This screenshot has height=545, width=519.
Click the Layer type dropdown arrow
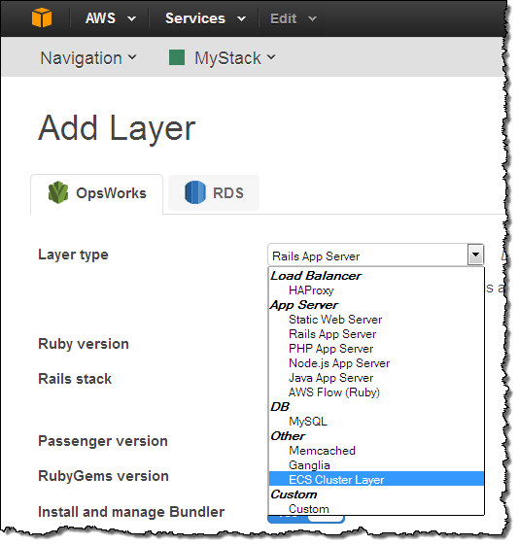point(475,255)
